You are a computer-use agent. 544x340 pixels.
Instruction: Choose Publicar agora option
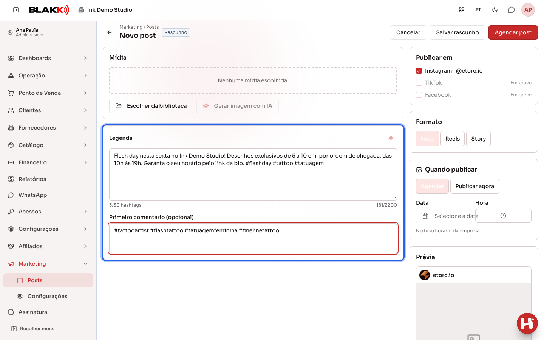474,186
